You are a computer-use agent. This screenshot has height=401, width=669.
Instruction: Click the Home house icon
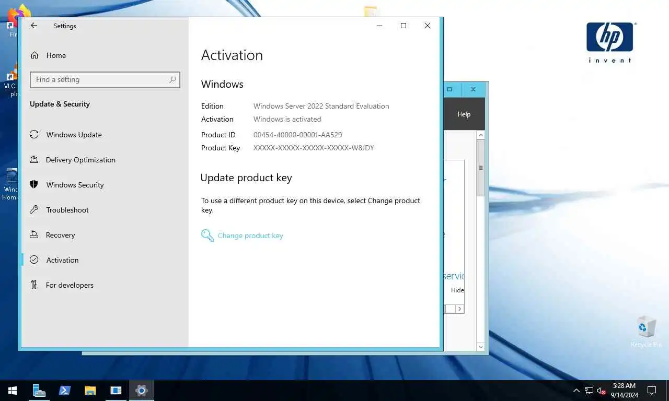coord(34,55)
